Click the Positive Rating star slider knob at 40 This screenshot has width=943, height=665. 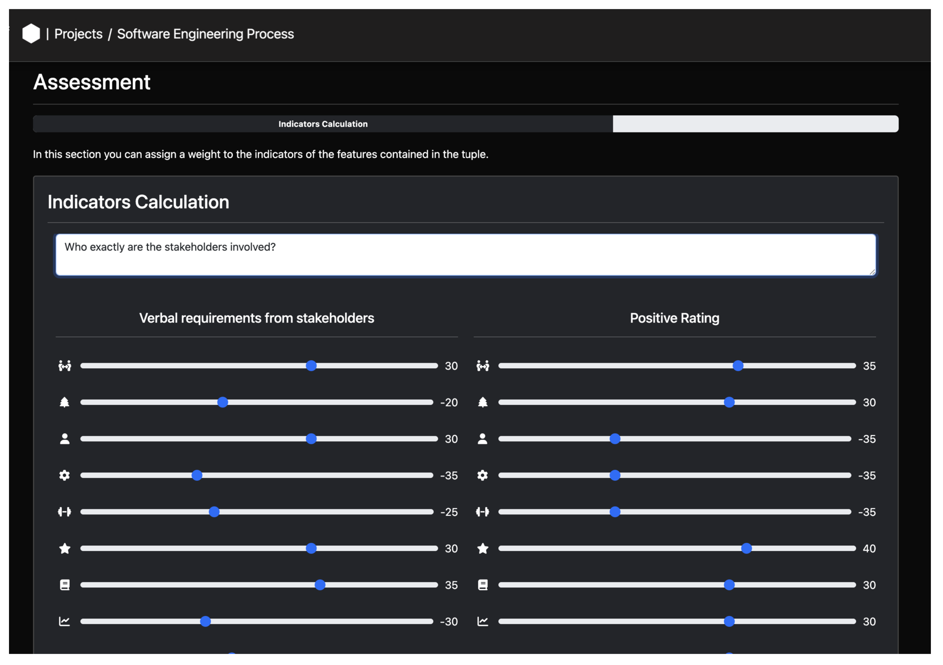746,548
